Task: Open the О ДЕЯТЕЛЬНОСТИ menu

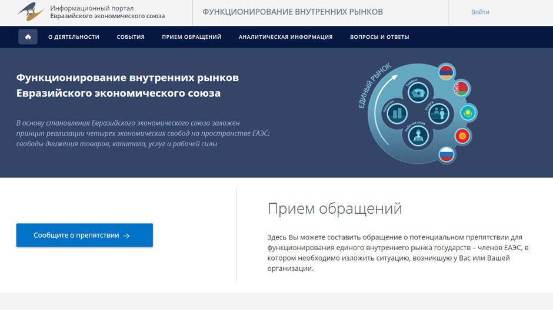Action: tap(74, 37)
